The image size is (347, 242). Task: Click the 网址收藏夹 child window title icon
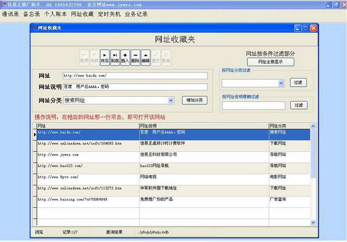point(34,28)
